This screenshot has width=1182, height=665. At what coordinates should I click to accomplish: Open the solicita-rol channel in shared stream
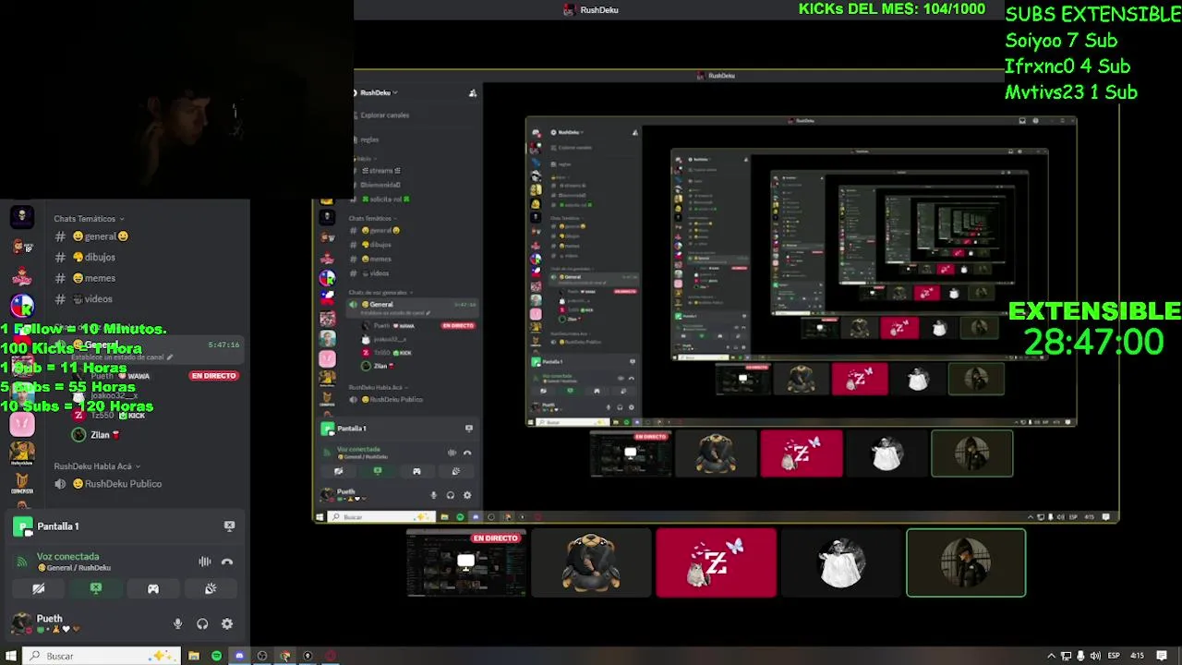pyautogui.click(x=386, y=199)
